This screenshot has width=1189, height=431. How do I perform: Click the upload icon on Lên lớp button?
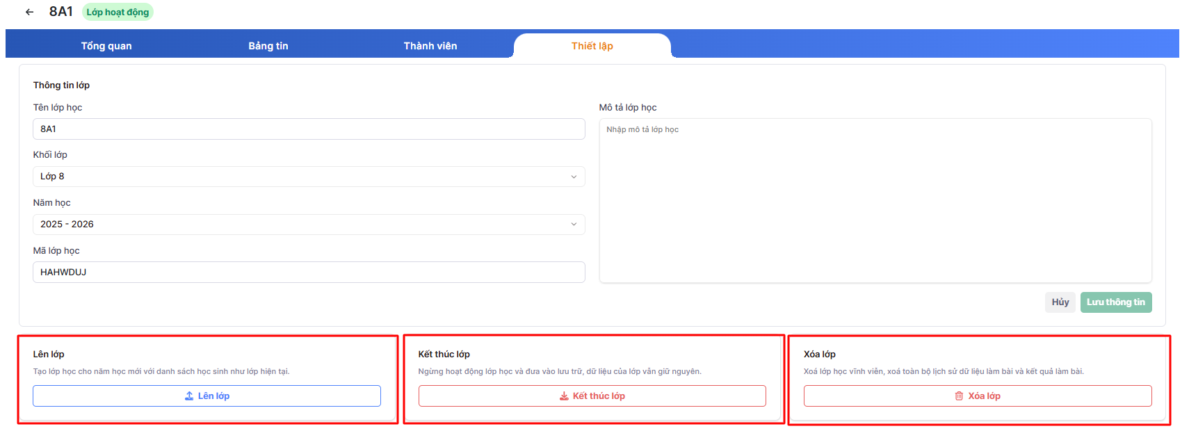pos(189,396)
